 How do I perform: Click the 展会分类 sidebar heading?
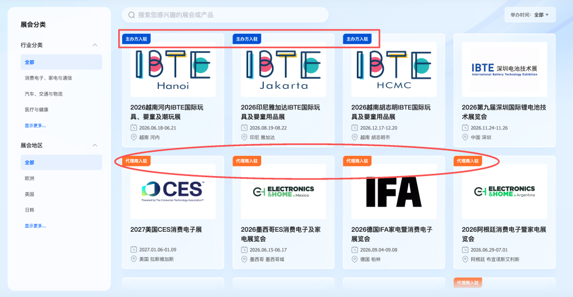(x=33, y=25)
